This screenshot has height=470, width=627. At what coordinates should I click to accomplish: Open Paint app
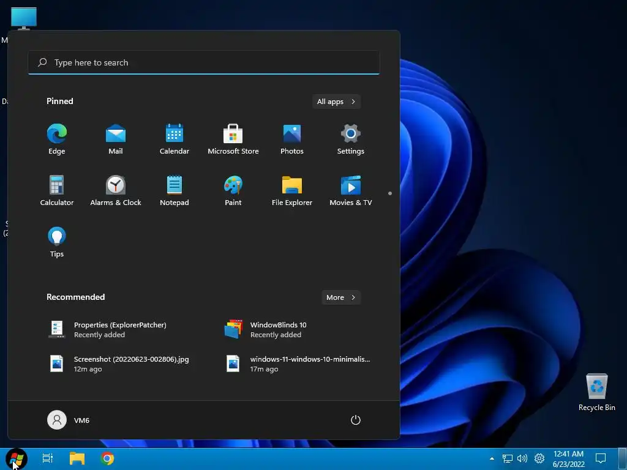233,191
